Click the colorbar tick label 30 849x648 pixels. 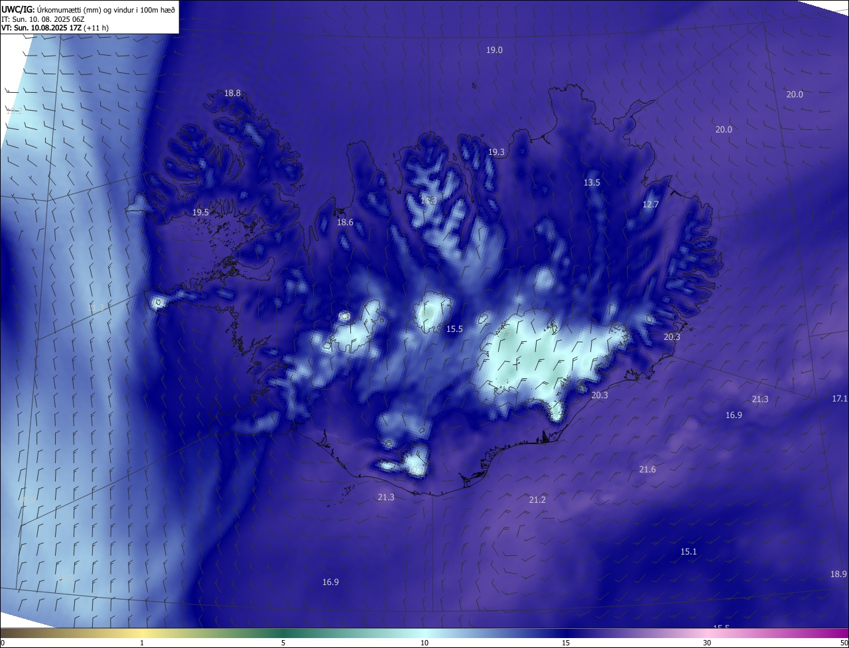(x=707, y=643)
